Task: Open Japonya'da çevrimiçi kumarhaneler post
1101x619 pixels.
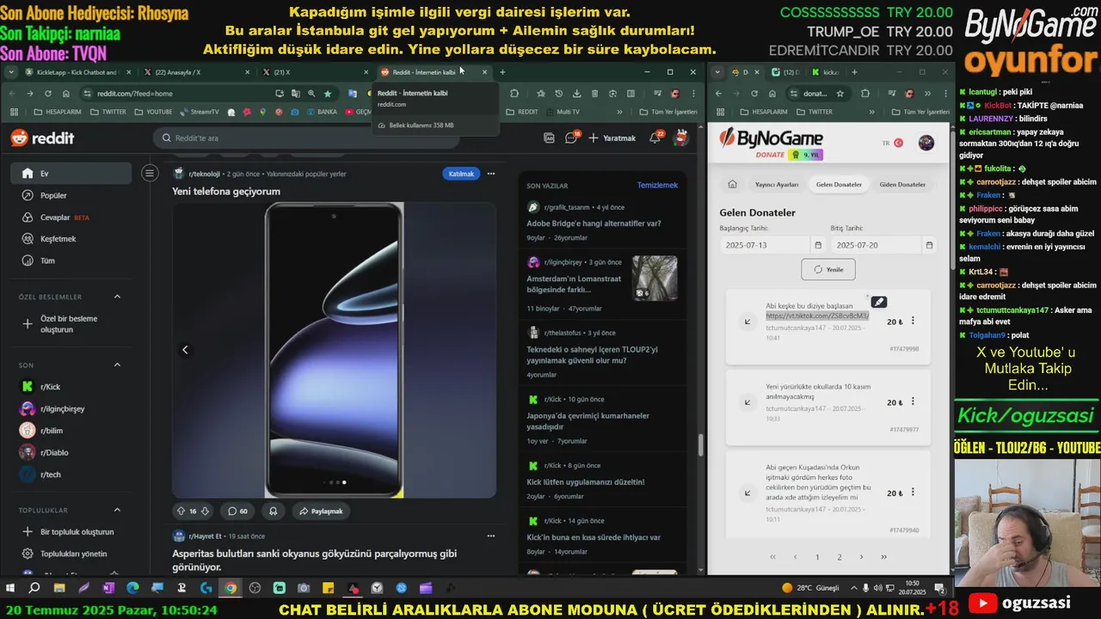Action: 587,421
